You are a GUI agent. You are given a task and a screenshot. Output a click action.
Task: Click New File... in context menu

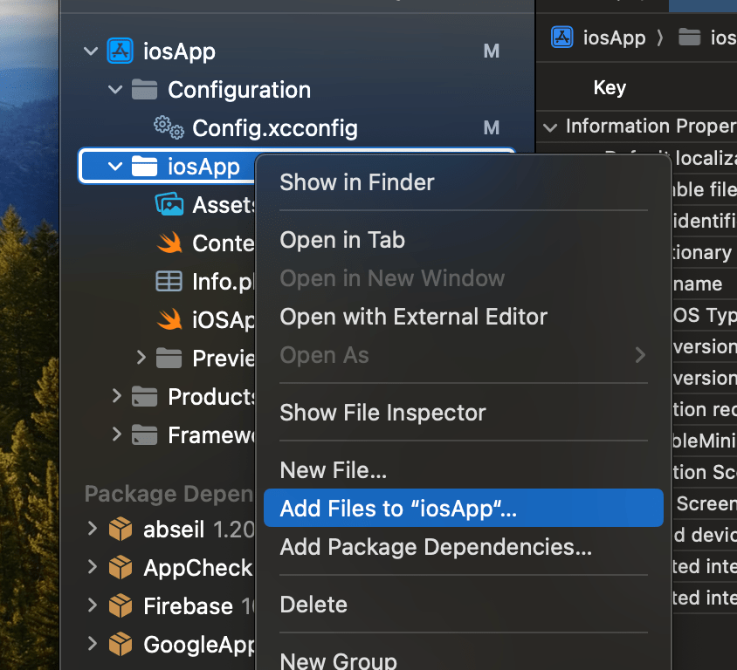[x=333, y=470]
